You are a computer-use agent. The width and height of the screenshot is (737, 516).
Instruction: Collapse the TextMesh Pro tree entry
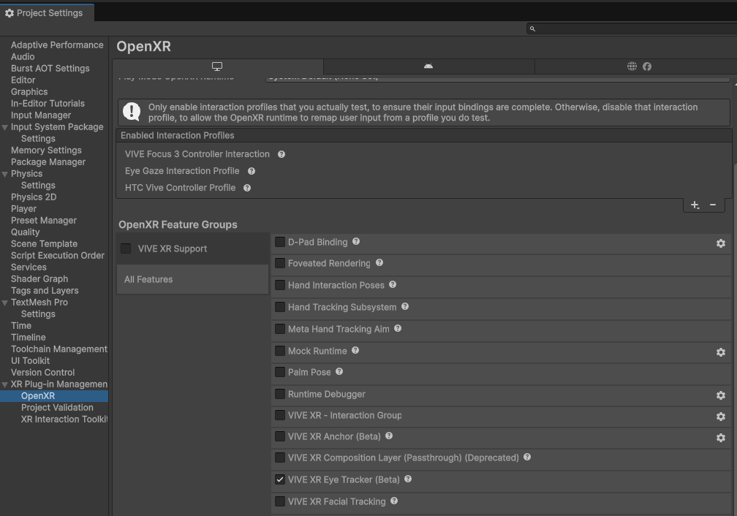[x=5, y=303]
